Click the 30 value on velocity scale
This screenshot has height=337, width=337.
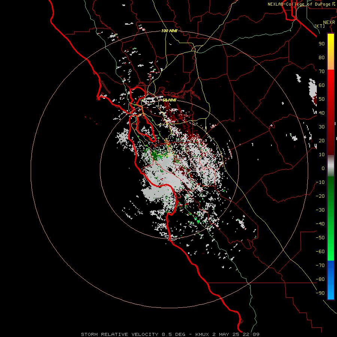click(x=322, y=127)
